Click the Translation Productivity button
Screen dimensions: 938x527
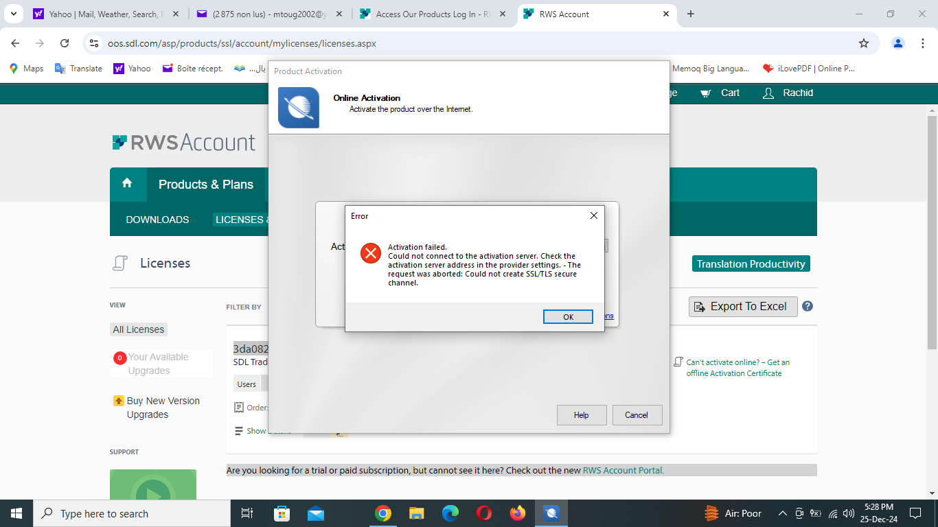(x=751, y=263)
